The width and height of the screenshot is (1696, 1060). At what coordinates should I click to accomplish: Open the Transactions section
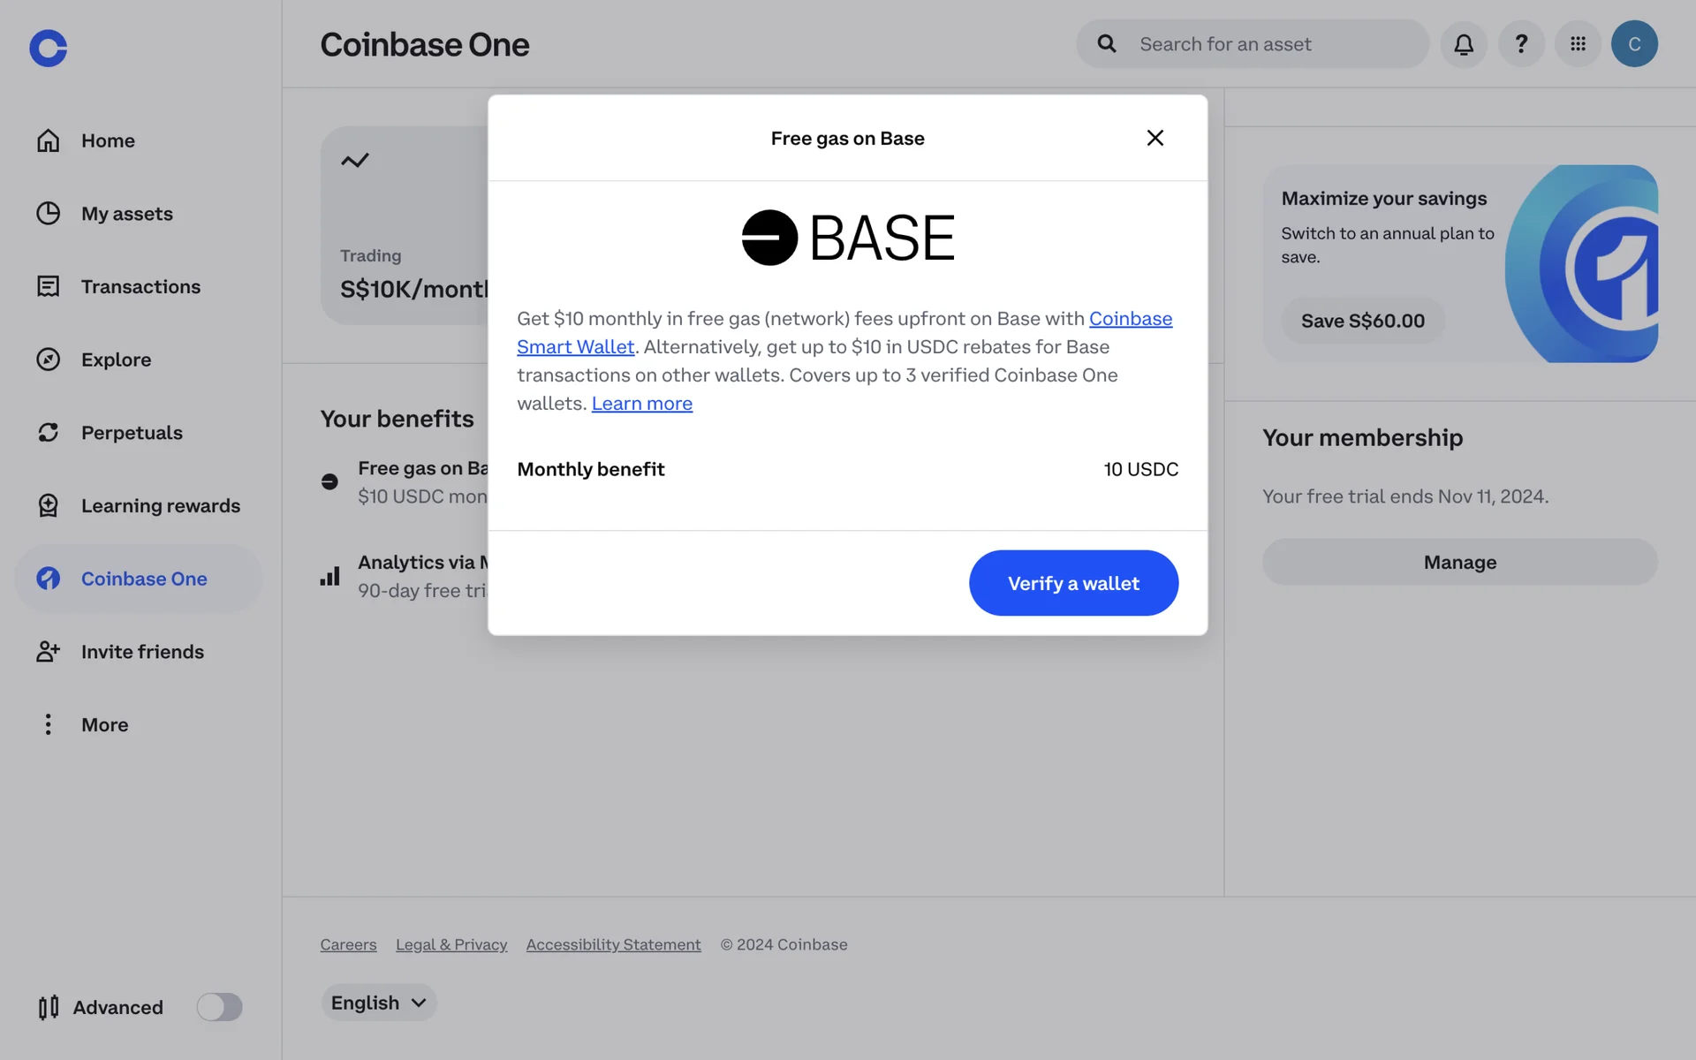pyautogui.click(x=140, y=286)
